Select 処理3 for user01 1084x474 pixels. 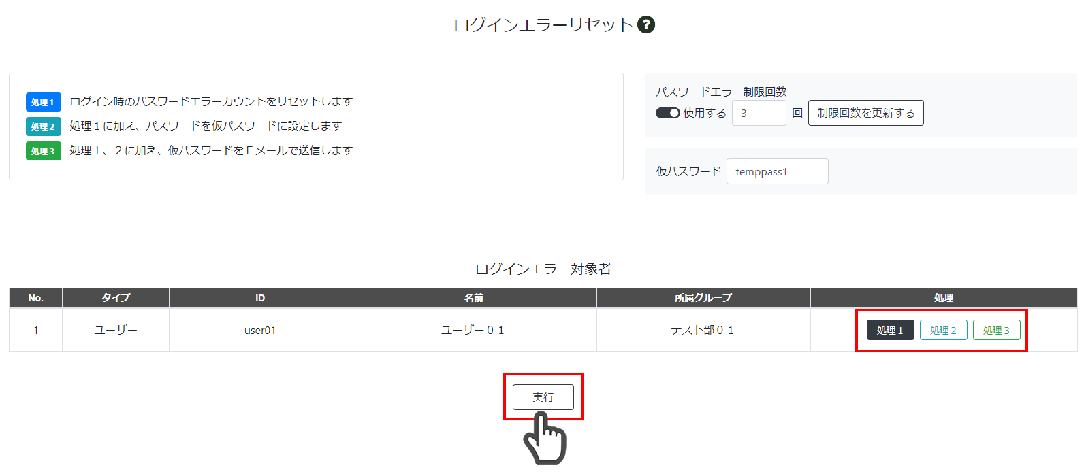click(x=996, y=330)
